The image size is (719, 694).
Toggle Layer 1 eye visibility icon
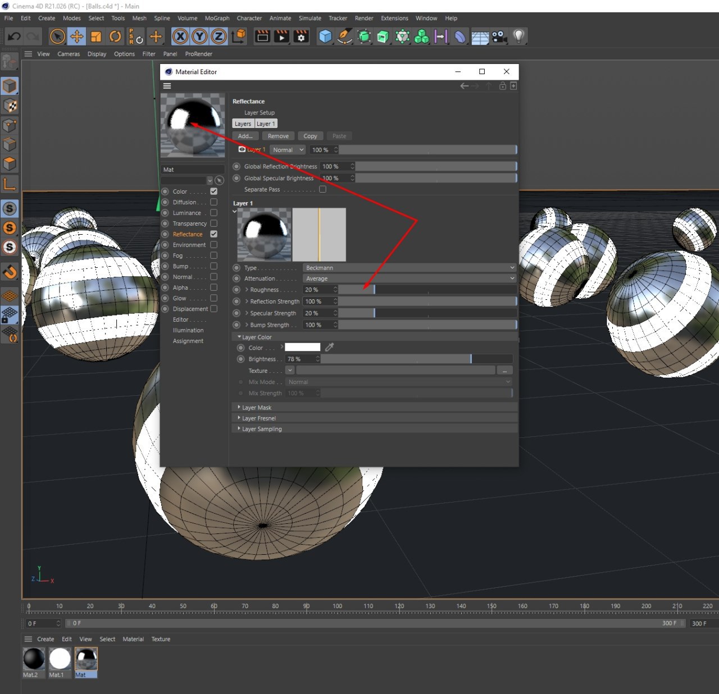click(x=242, y=150)
